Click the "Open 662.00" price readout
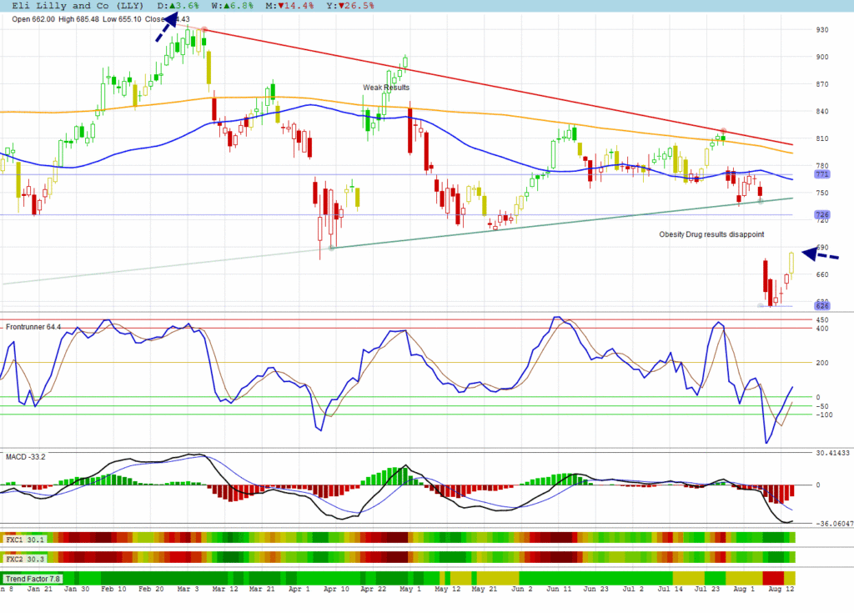Viewport: 854px width, 613px height. [33, 19]
